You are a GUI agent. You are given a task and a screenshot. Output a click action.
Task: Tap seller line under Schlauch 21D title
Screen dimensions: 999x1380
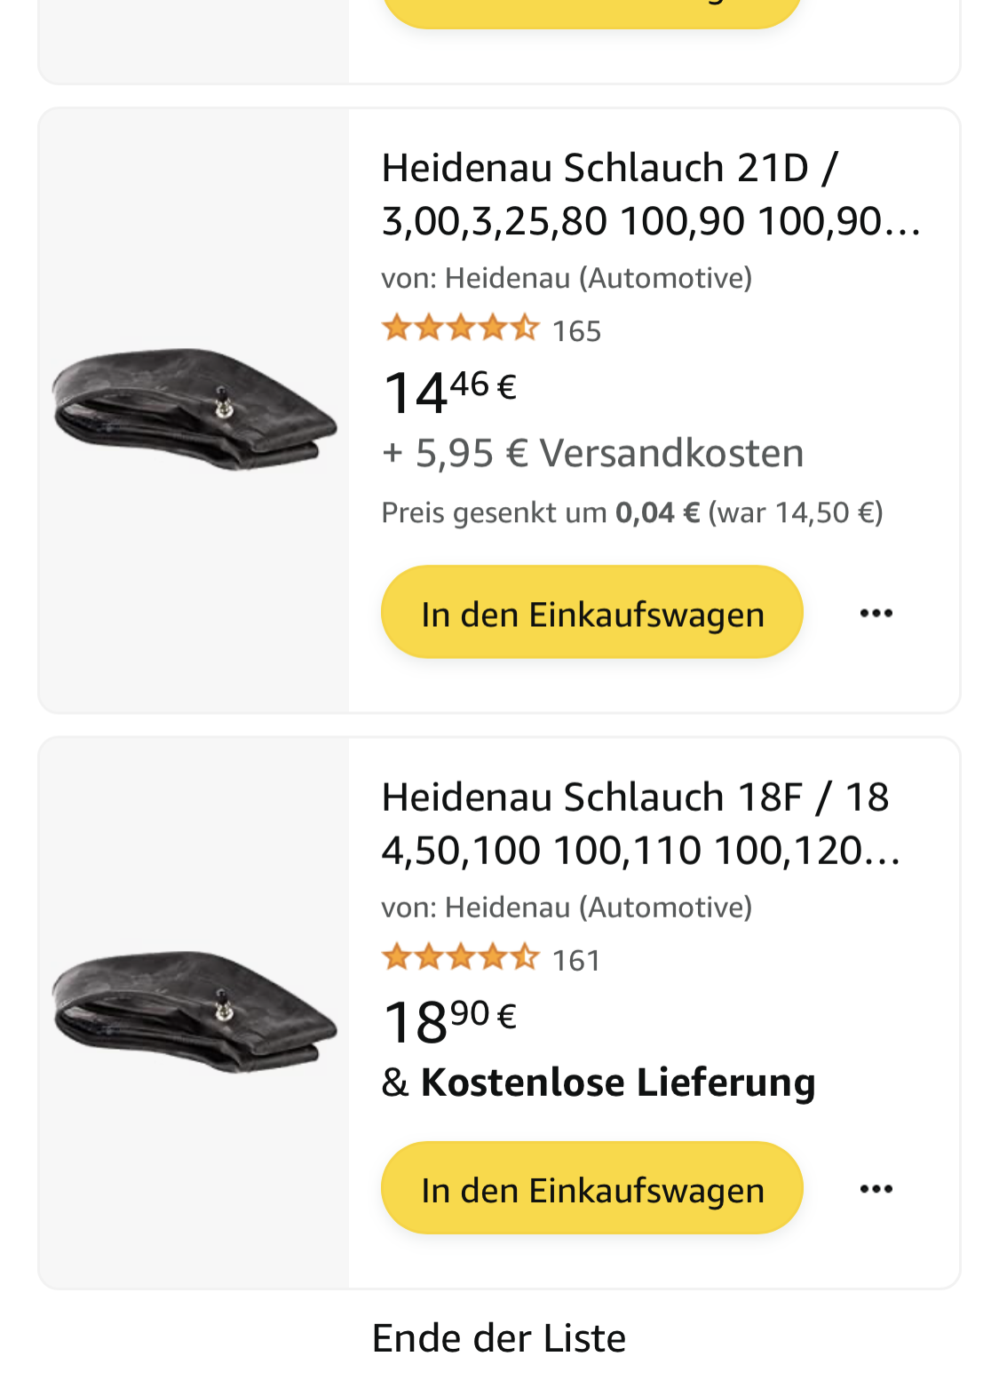pos(567,278)
